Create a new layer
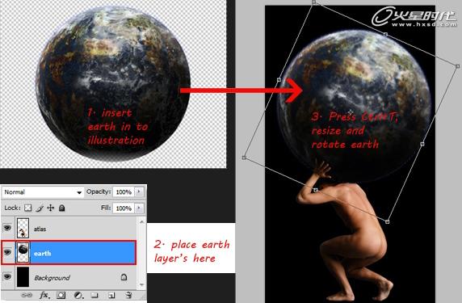The image size is (462, 303). point(111,295)
